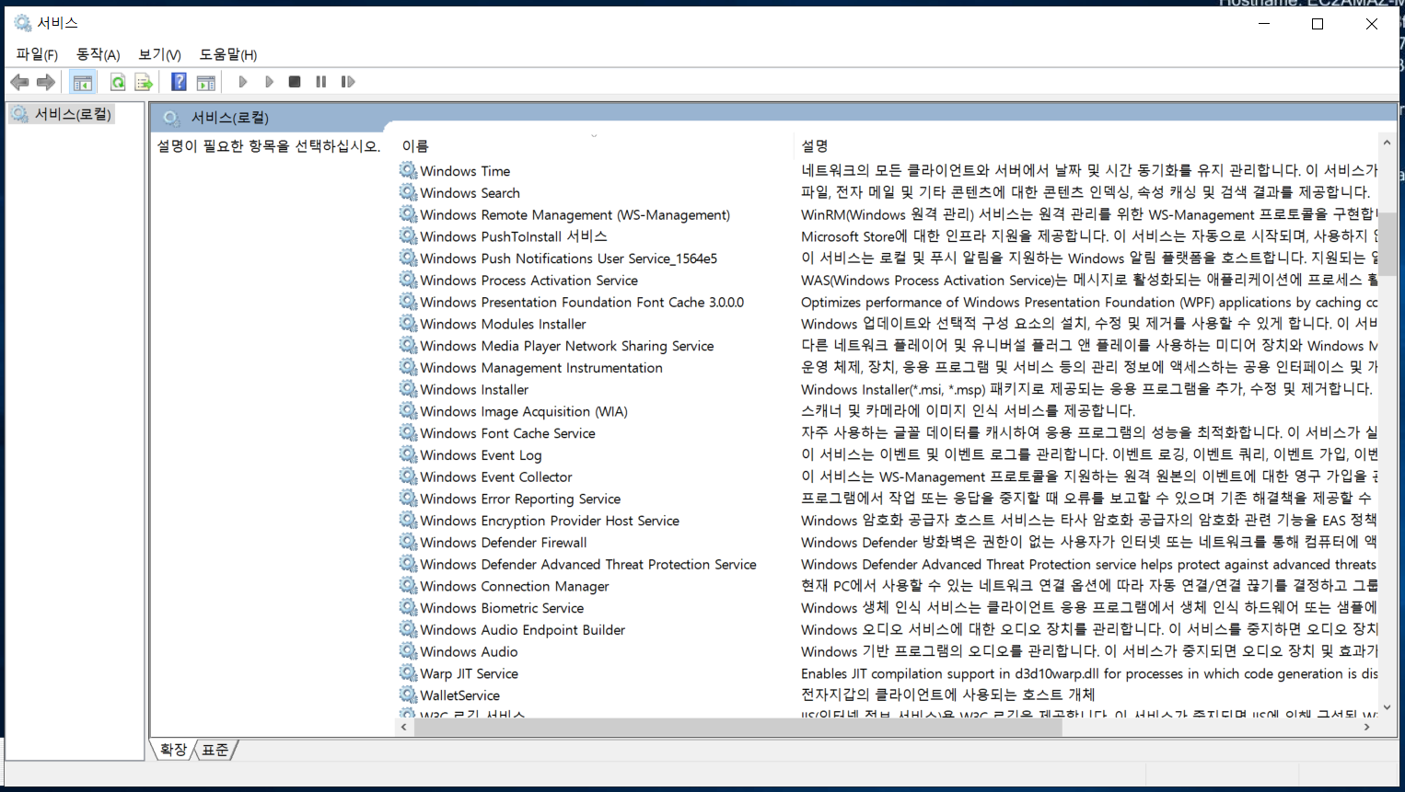Select Windows Audio Endpoint Builder

click(522, 630)
